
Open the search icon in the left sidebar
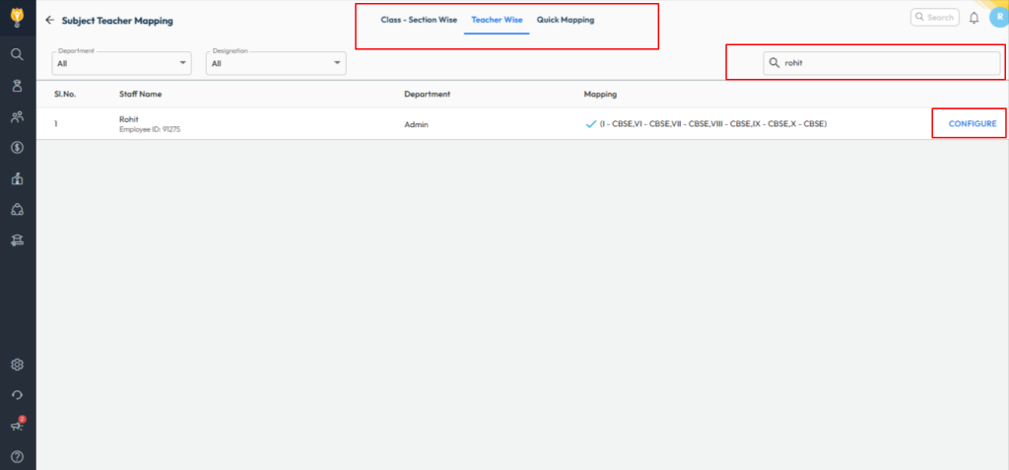pyautogui.click(x=17, y=54)
